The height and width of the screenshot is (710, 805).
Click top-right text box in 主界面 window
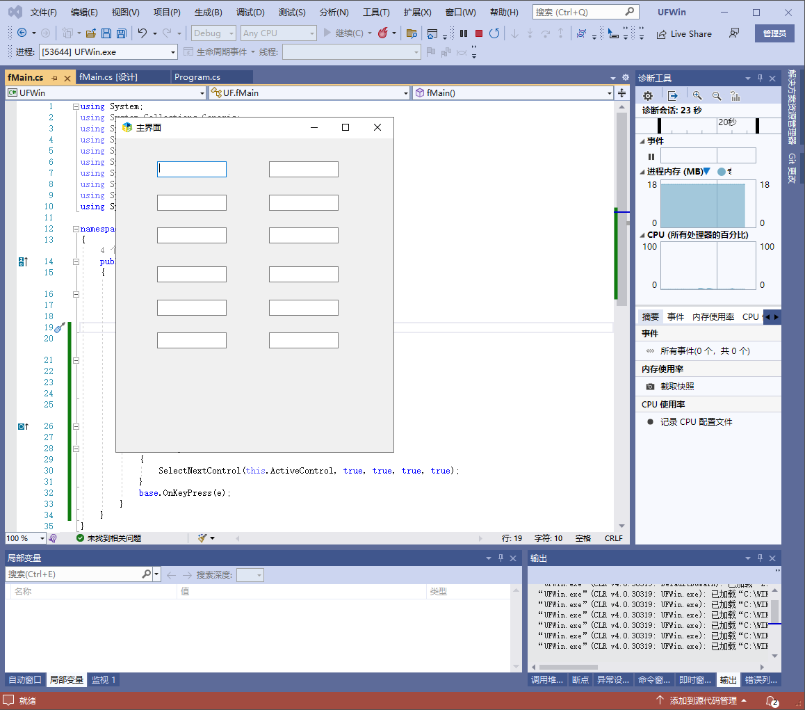(x=303, y=170)
